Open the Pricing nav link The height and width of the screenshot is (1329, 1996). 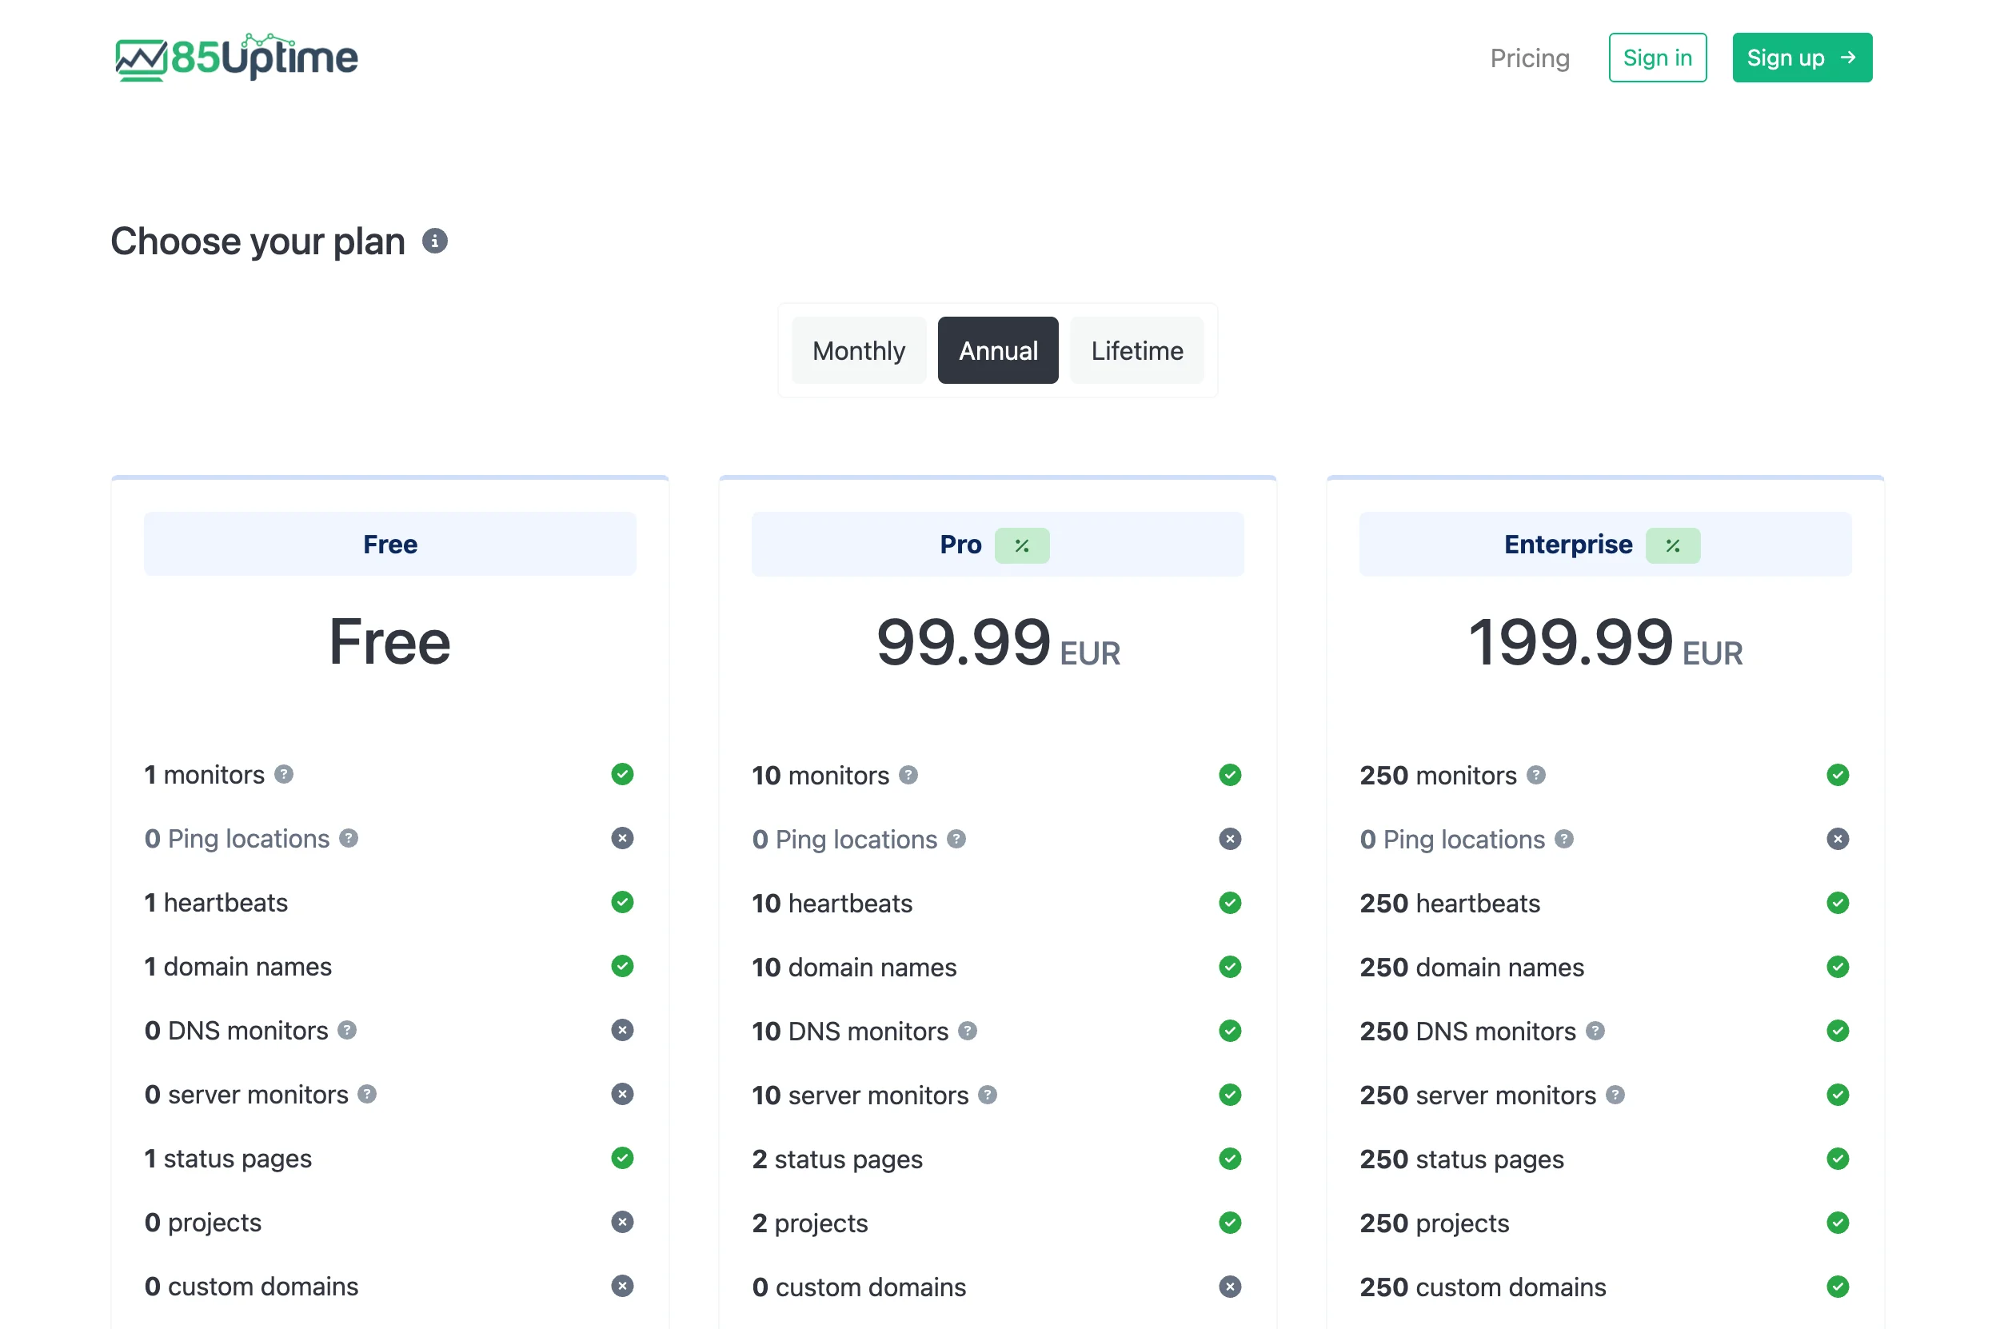(x=1529, y=58)
